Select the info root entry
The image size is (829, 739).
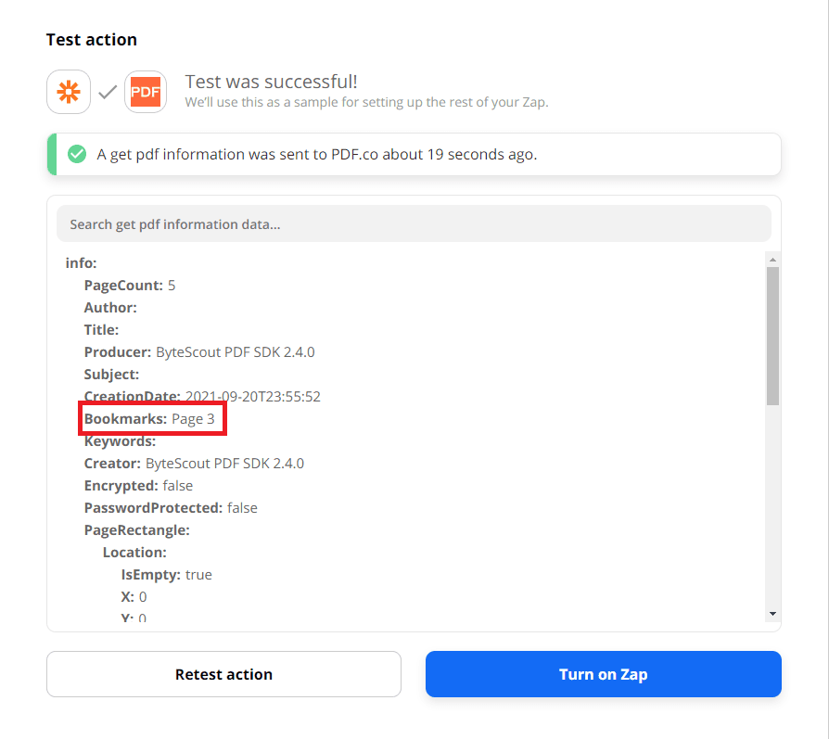pos(81,263)
